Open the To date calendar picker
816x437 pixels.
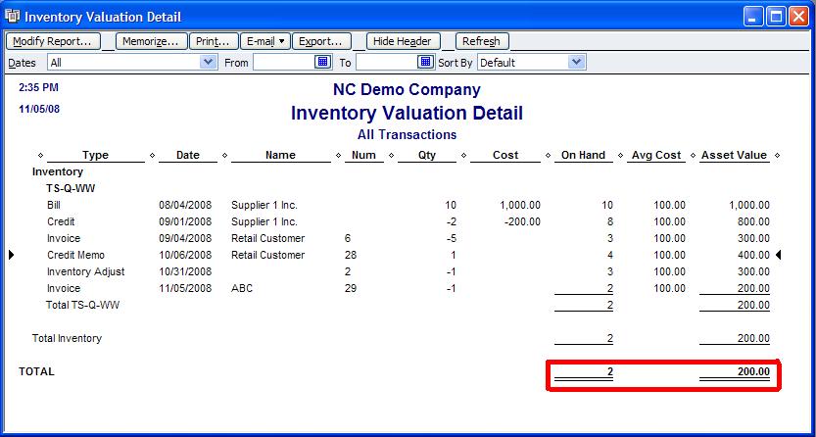[x=425, y=62]
